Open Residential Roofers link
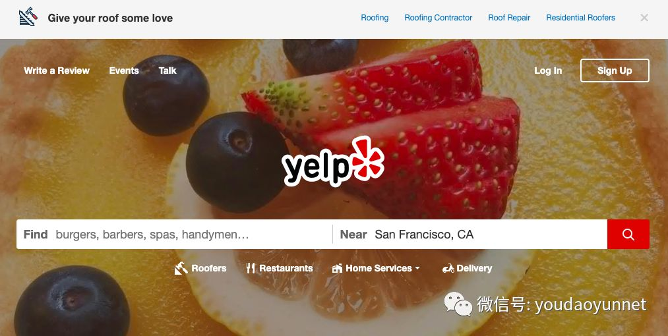 pyautogui.click(x=581, y=18)
